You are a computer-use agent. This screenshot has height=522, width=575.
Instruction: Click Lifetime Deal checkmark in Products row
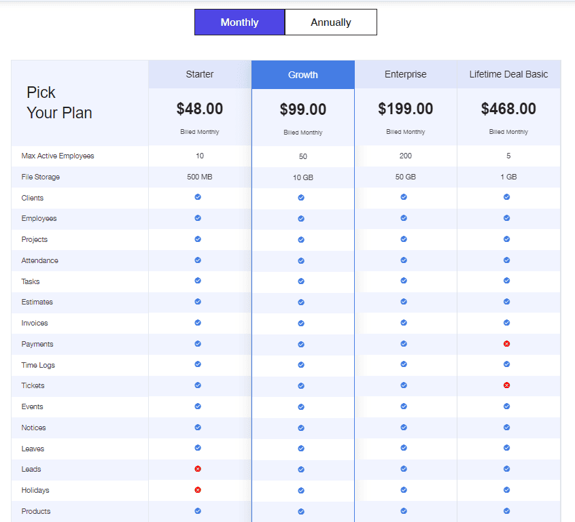(506, 511)
